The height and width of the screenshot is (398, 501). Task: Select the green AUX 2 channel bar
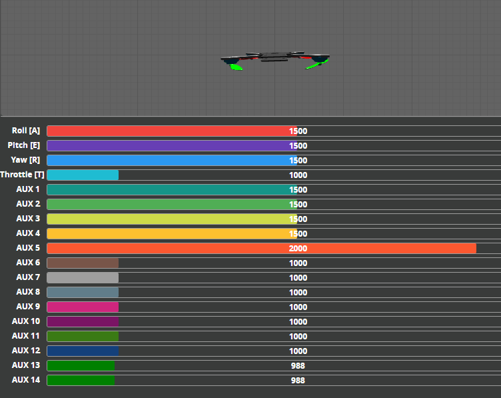point(171,205)
